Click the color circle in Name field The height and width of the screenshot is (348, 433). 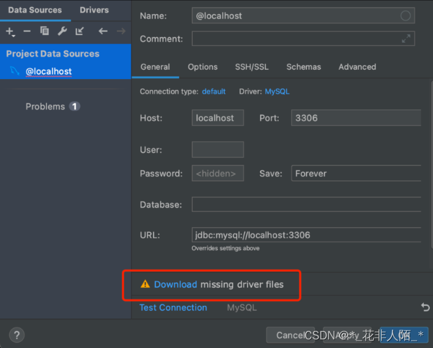[405, 16]
